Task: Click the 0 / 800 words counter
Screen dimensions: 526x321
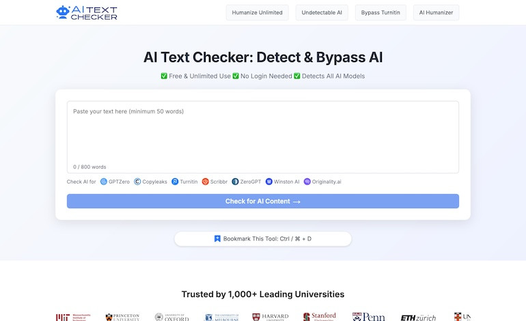Action: pyautogui.click(x=89, y=167)
